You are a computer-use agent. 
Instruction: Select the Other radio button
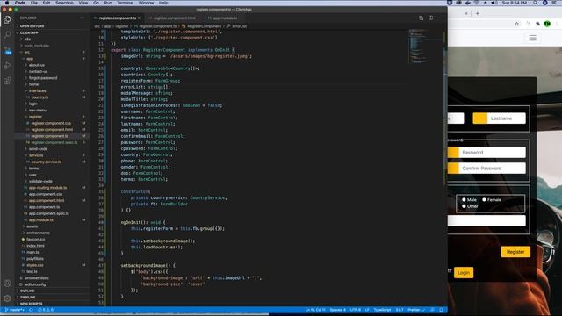464,206
